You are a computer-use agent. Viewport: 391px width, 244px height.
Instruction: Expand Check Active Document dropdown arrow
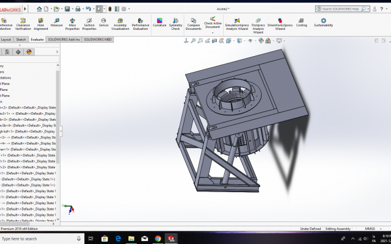click(213, 33)
